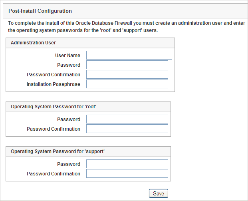
Task: Select the Operating System Password for 'root' header
Action: click(54, 106)
